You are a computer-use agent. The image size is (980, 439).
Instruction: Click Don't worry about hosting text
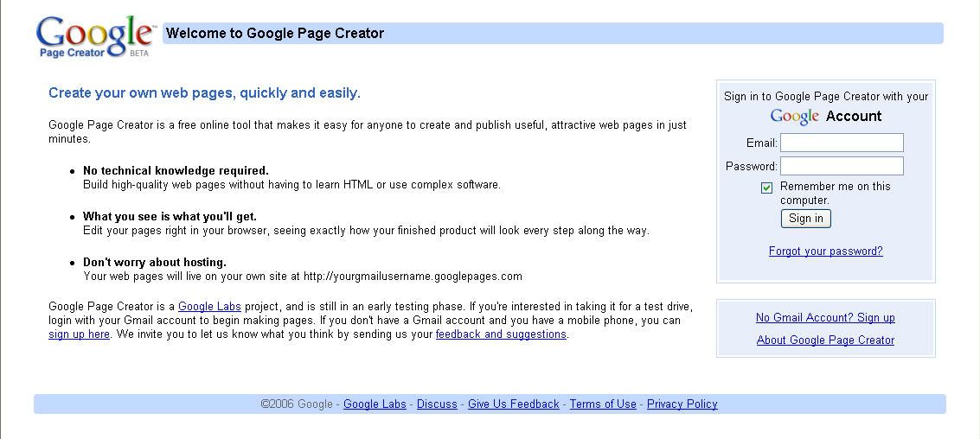pos(154,262)
